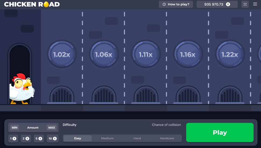Click the 1.11x multiplier manhole
Screen dimensions: 261x148
click(x=146, y=54)
